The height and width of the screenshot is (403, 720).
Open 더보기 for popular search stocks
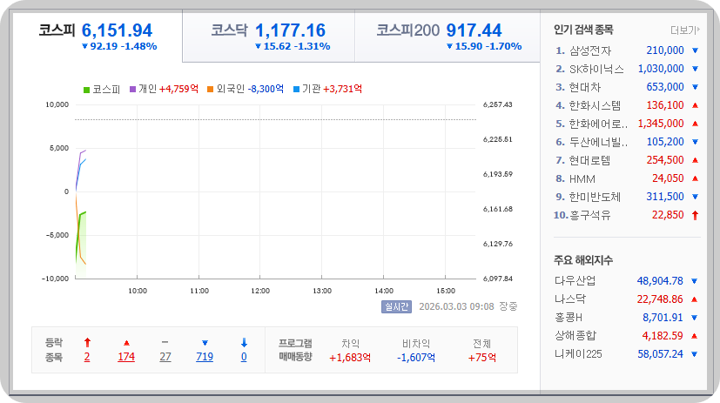click(684, 30)
